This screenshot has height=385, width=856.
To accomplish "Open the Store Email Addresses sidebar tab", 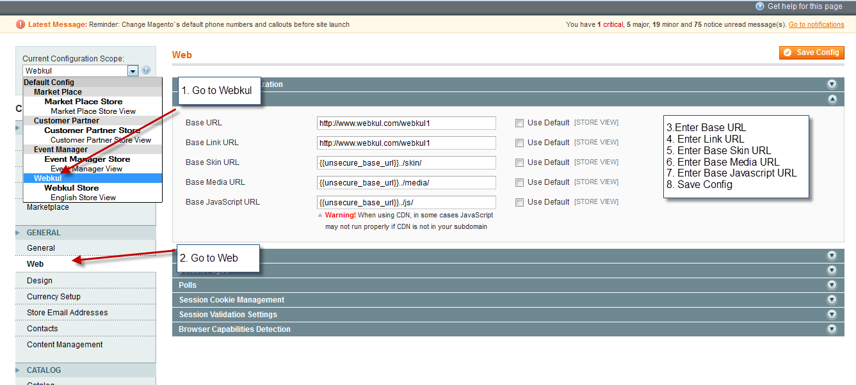I will (x=86, y=313).
